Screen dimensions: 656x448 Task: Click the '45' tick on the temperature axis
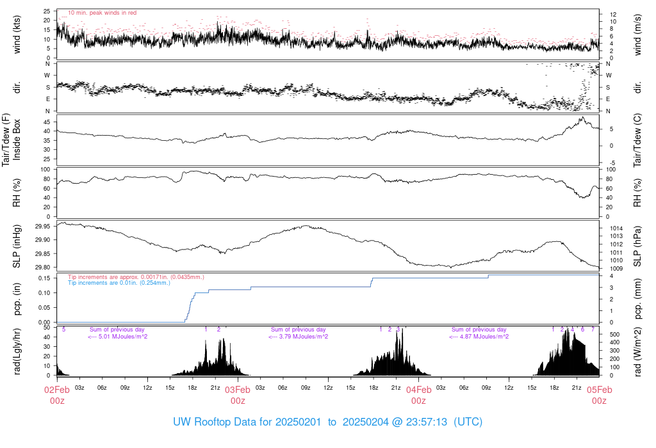(47, 122)
